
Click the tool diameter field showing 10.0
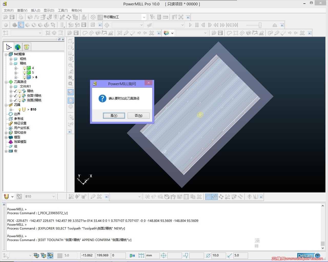point(219,255)
